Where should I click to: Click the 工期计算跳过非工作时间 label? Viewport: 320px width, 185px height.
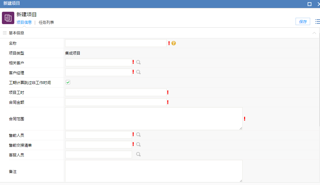(30, 83)
